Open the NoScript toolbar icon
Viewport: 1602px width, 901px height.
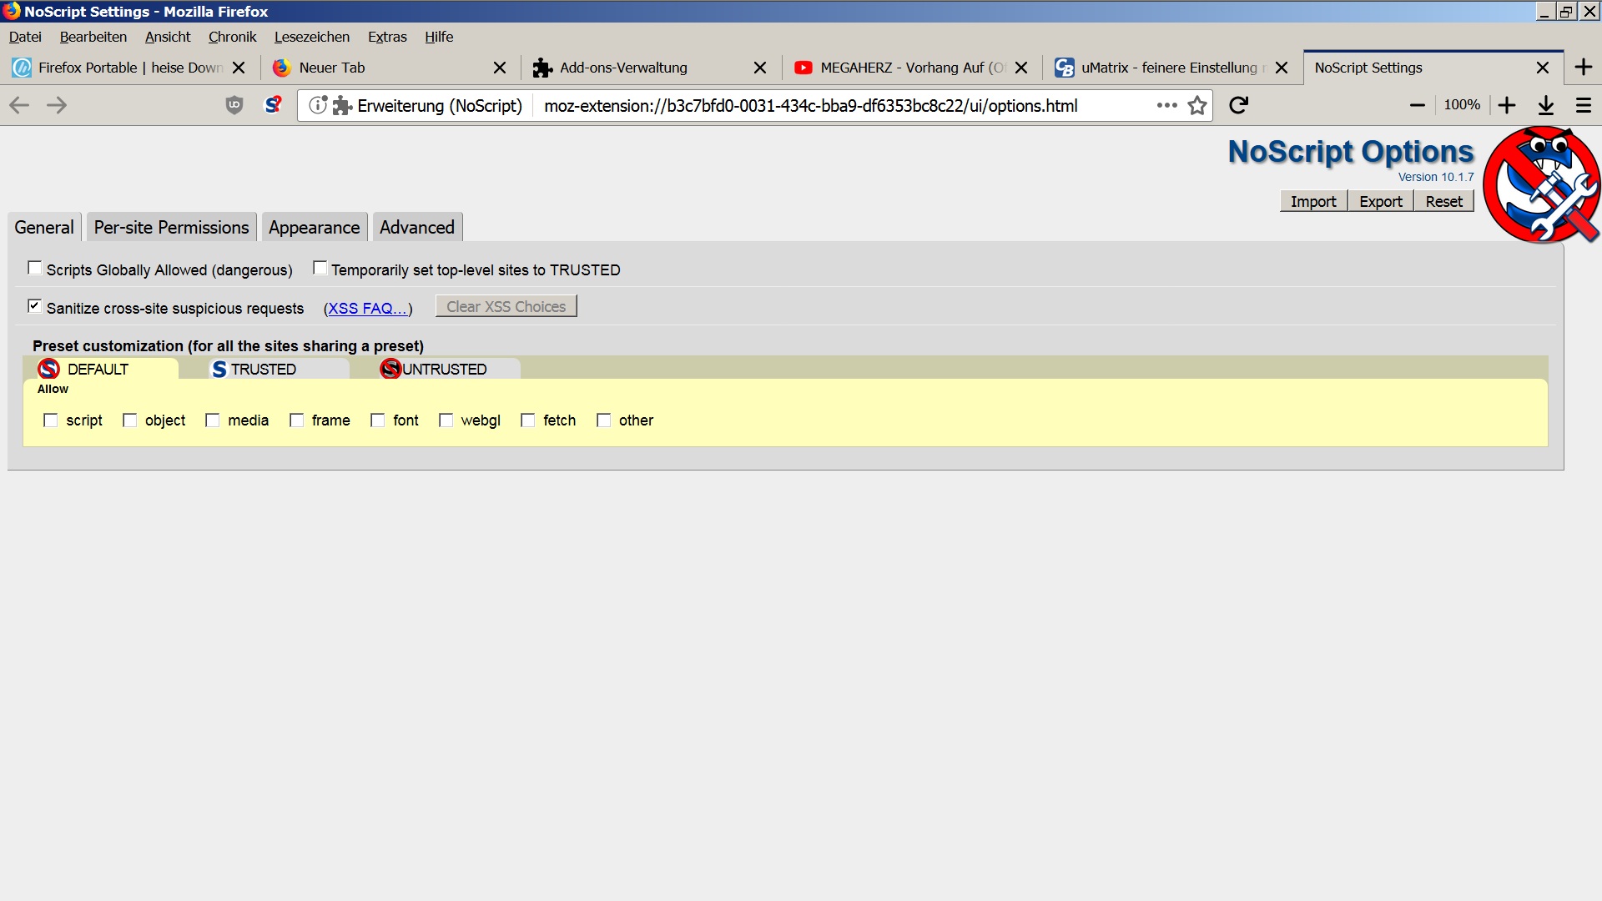click(273, 105)
